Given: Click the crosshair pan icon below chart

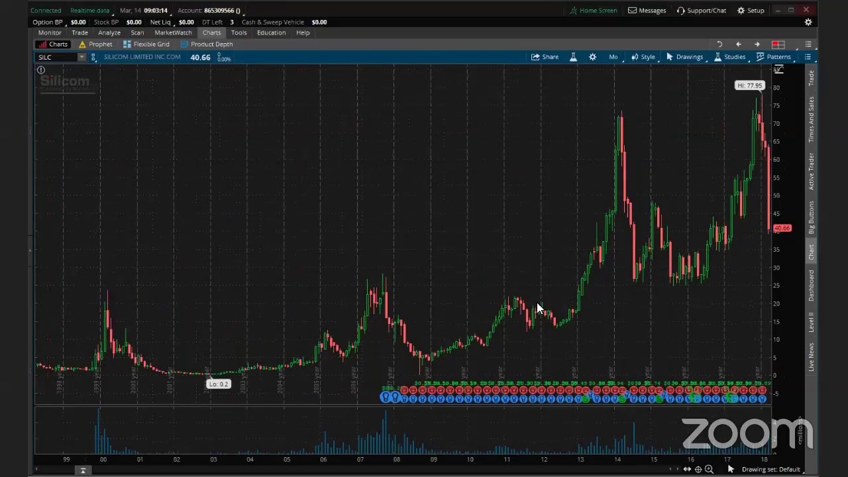Looking at the screenshot, I should (x=698, y=469).
